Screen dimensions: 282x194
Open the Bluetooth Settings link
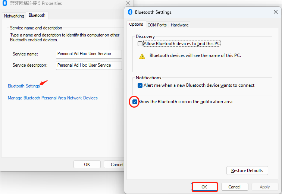coord(24,86)
